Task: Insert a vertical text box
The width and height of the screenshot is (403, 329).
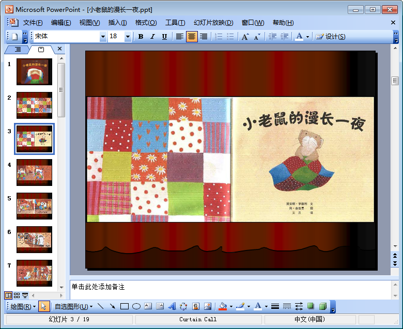Action: [160, 306]
